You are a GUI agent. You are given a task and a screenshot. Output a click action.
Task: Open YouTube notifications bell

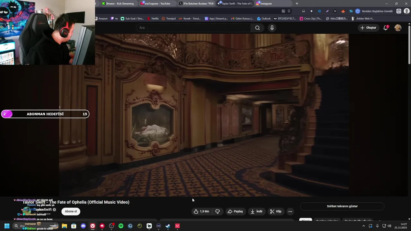(386, 28)
